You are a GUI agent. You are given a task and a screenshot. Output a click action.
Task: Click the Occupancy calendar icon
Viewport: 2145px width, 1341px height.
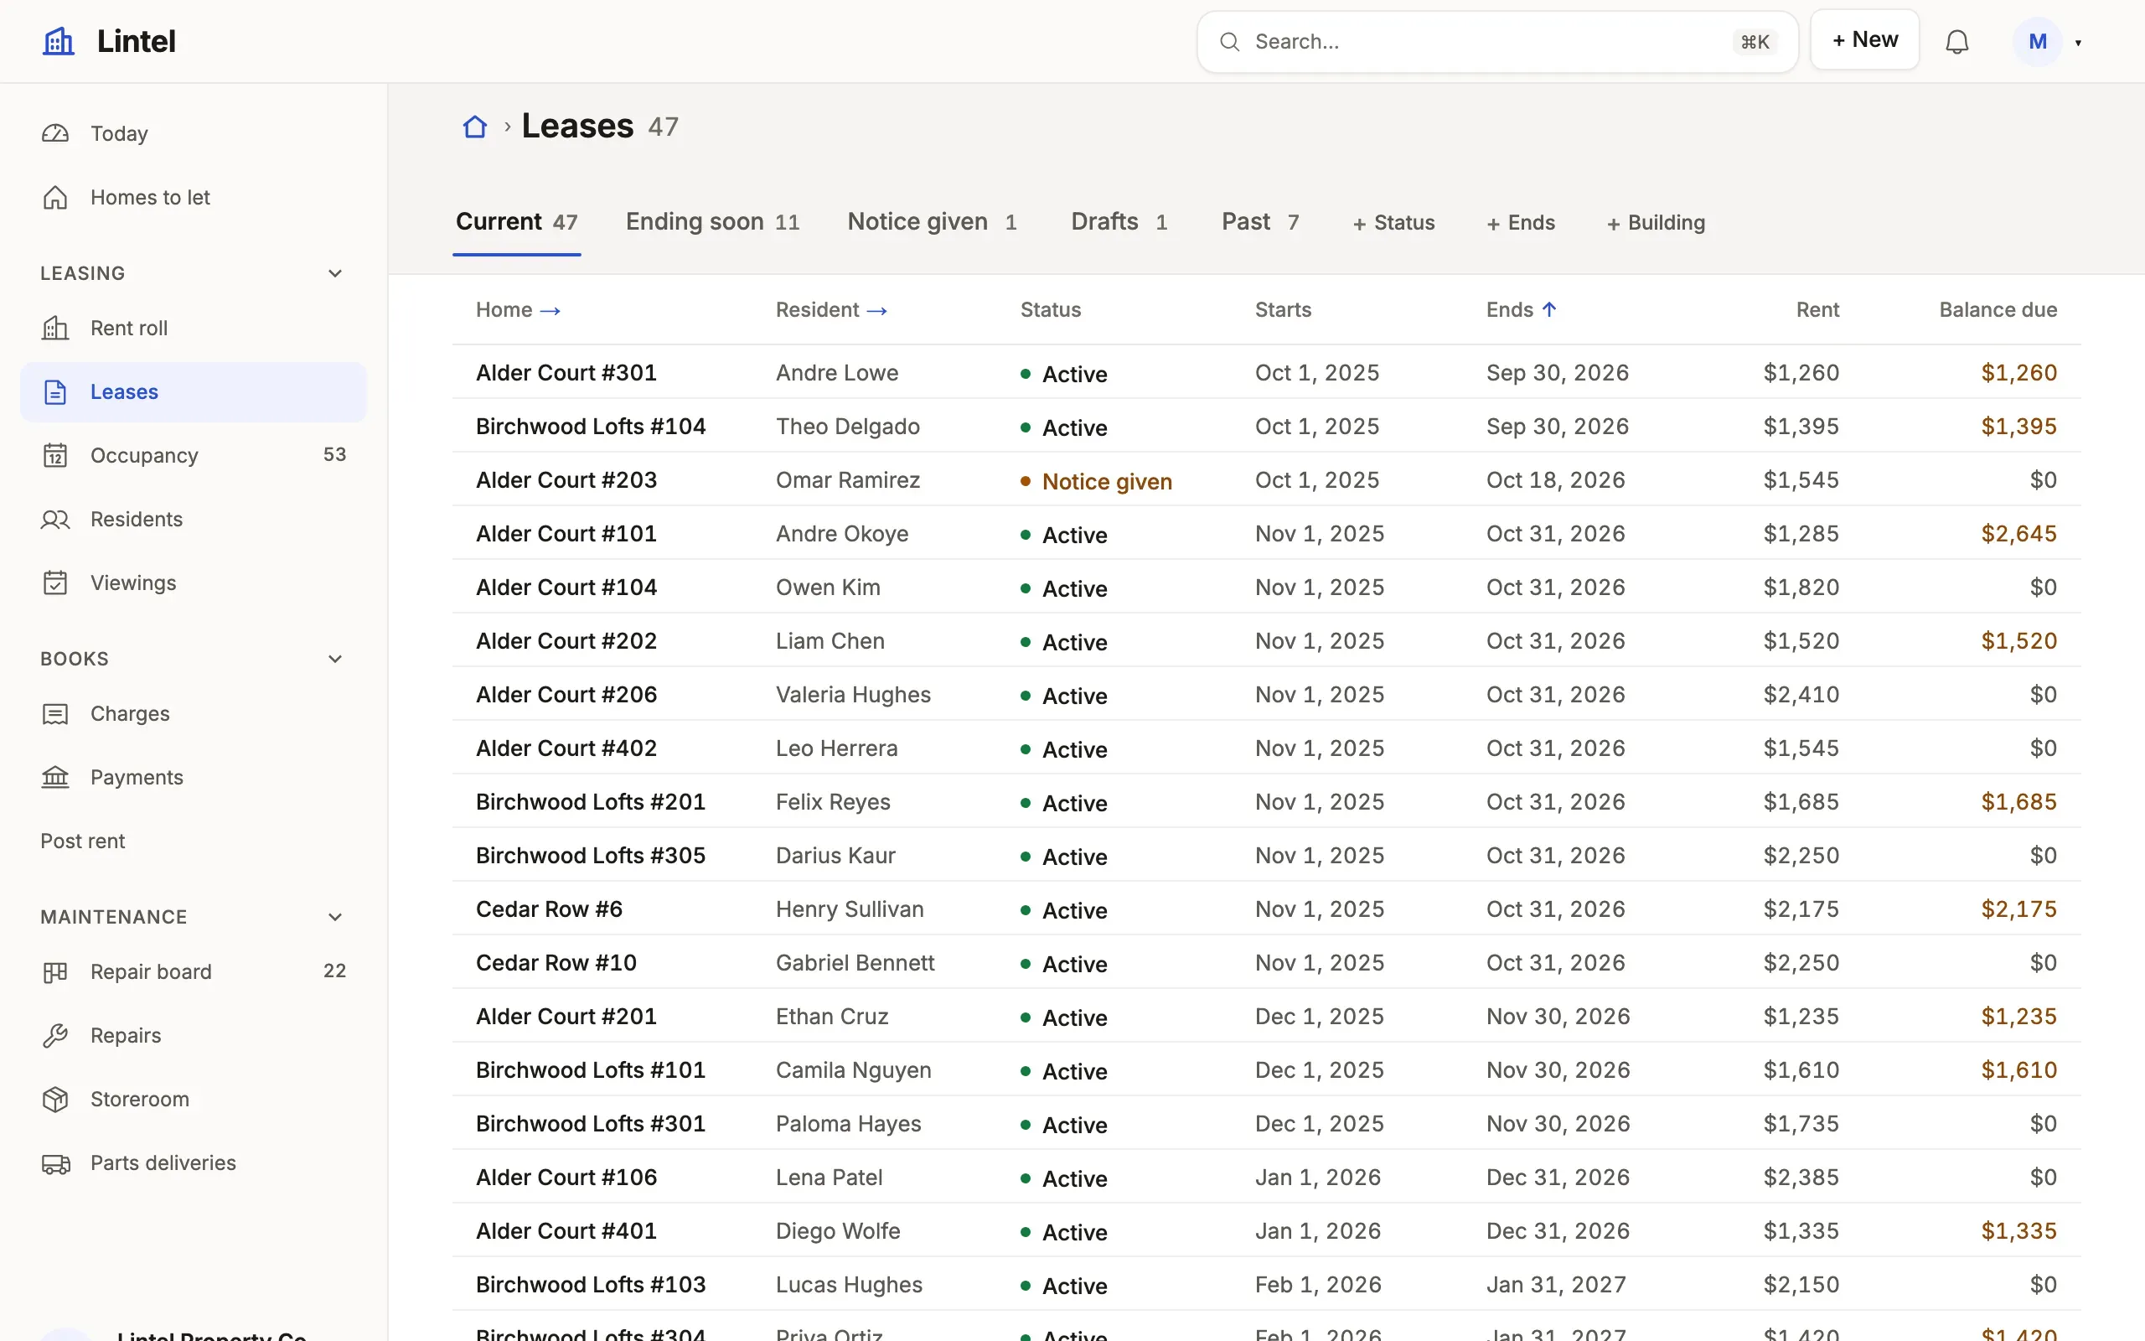pos(55,456)
